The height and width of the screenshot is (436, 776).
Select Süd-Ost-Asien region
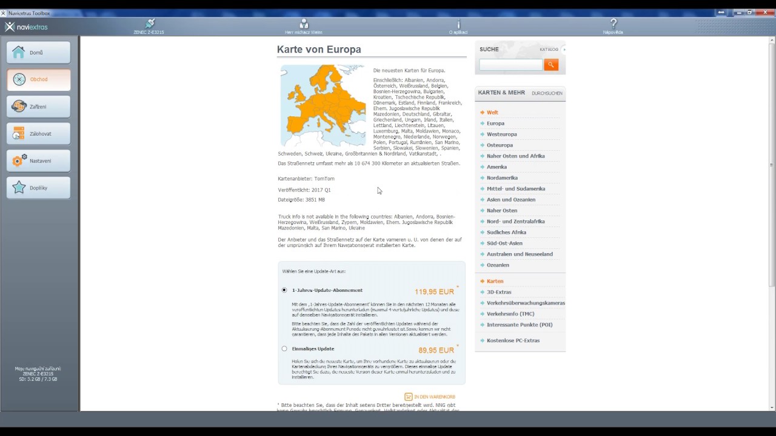504,243
